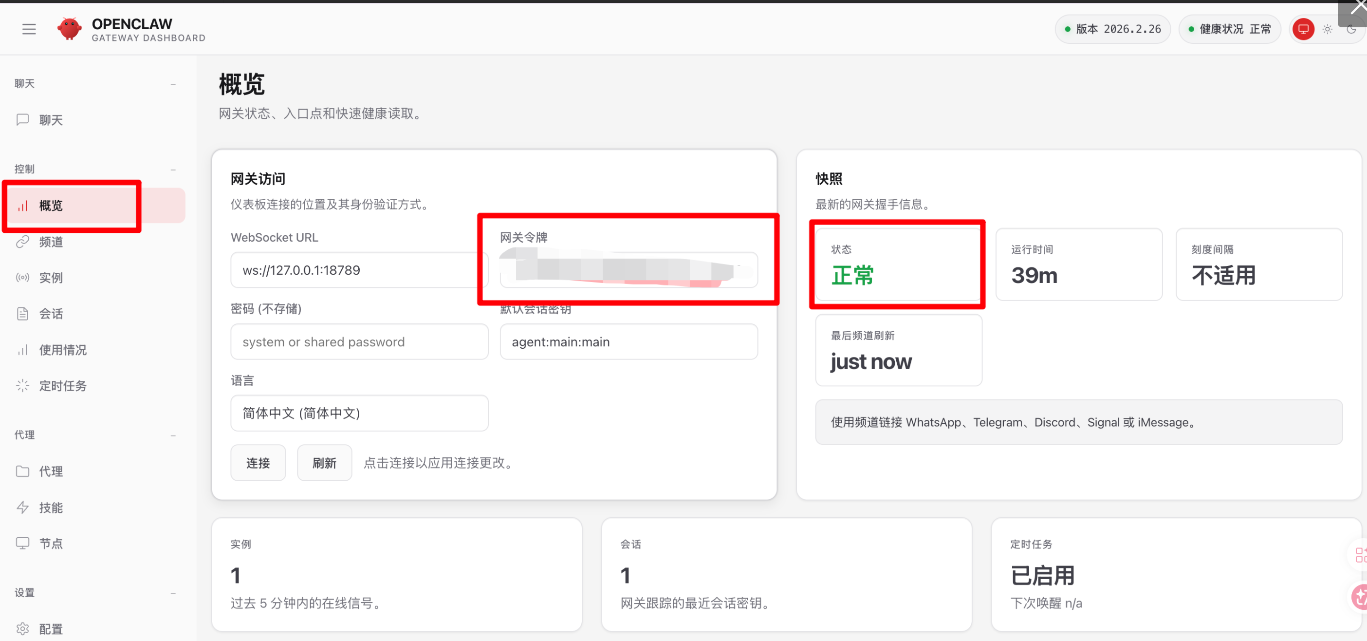Open the 代理 agents menu entry

(51, 471)
